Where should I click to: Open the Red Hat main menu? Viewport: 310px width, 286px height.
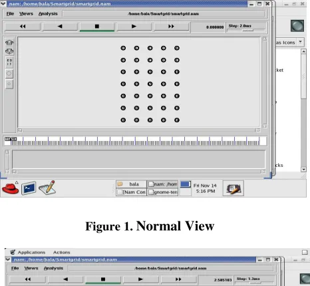click(10, 188)
